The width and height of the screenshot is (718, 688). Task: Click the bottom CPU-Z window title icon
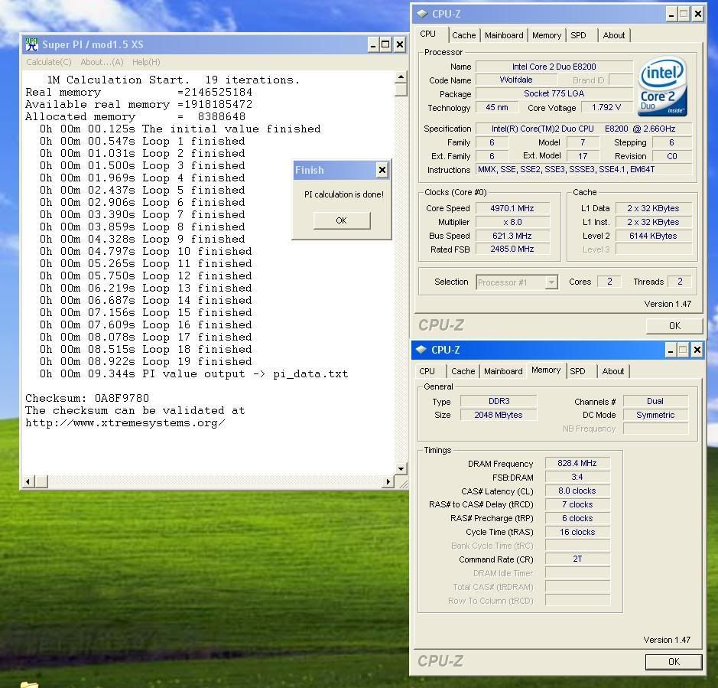coord(421,350)
